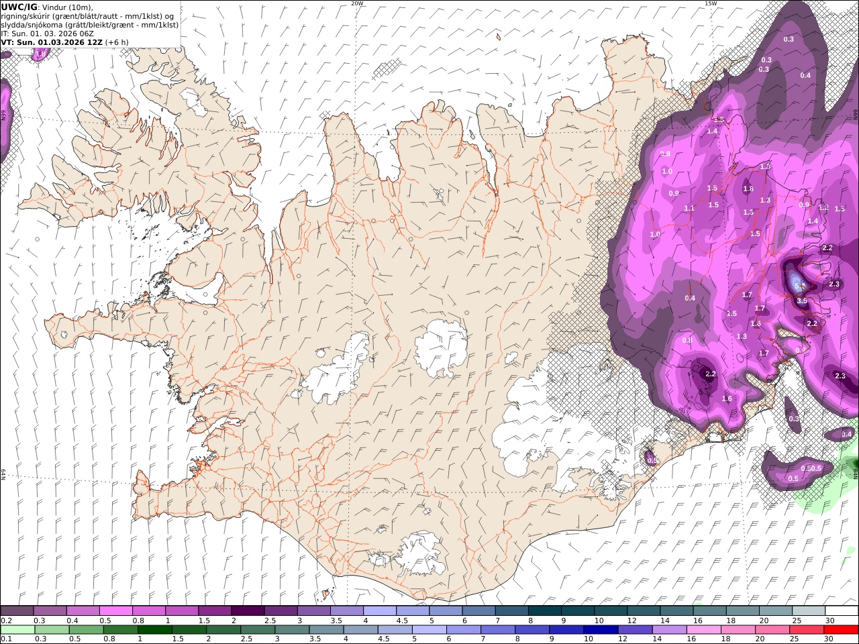Screen dimensions: 859x644
Task: Click the lower legend value 0.1
Action: (6, 639)
